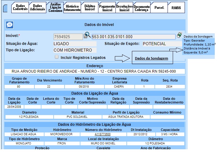
Task: Click Material value PVC SOLDAVEL
Action: coord(78,117)
